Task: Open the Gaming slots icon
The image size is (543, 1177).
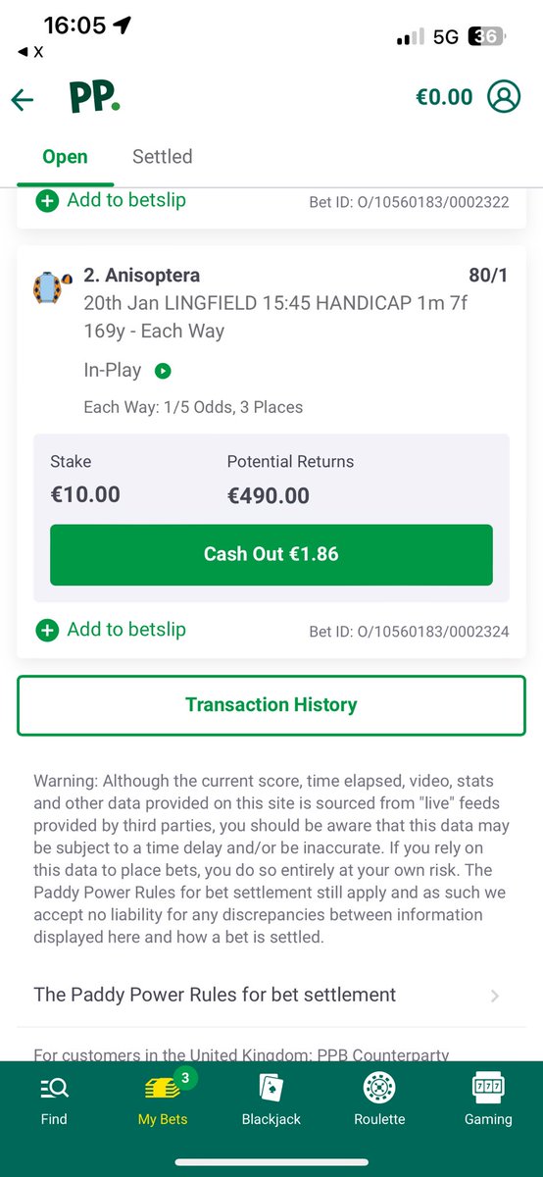Action: click(x=488, y=1087)
